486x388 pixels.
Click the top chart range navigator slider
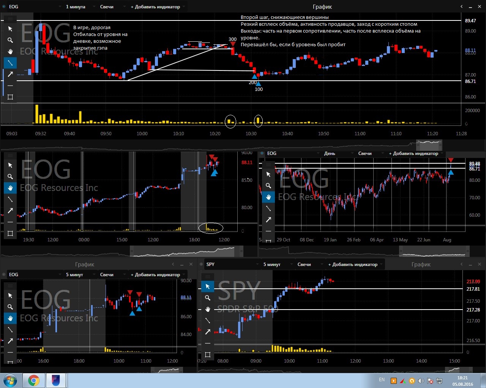point(429,144)
